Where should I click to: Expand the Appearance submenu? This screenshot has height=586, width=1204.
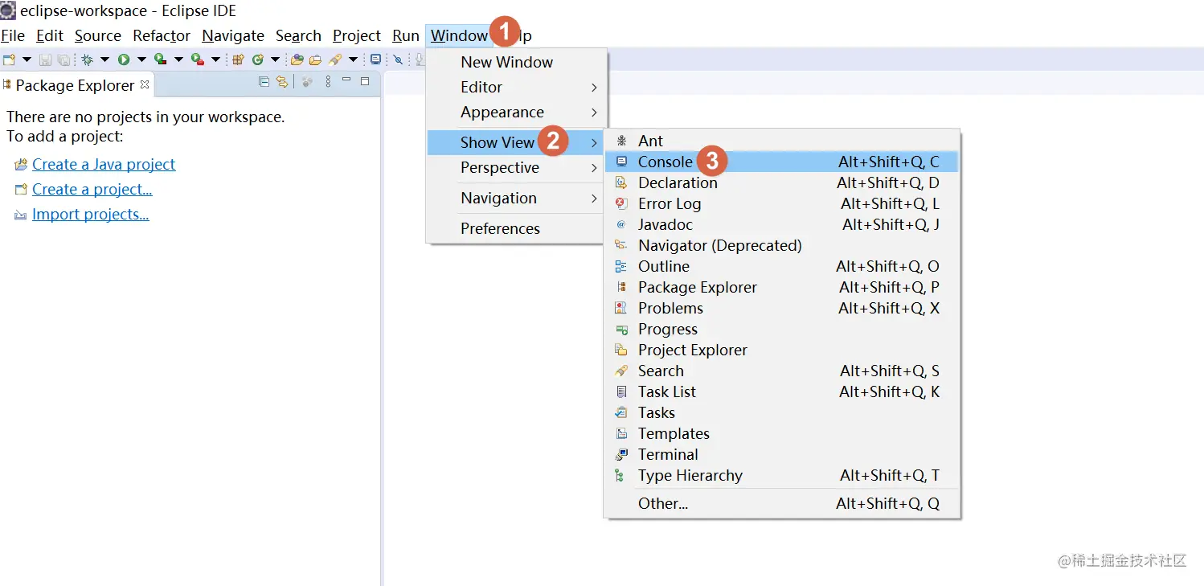[x=516, y=112]
